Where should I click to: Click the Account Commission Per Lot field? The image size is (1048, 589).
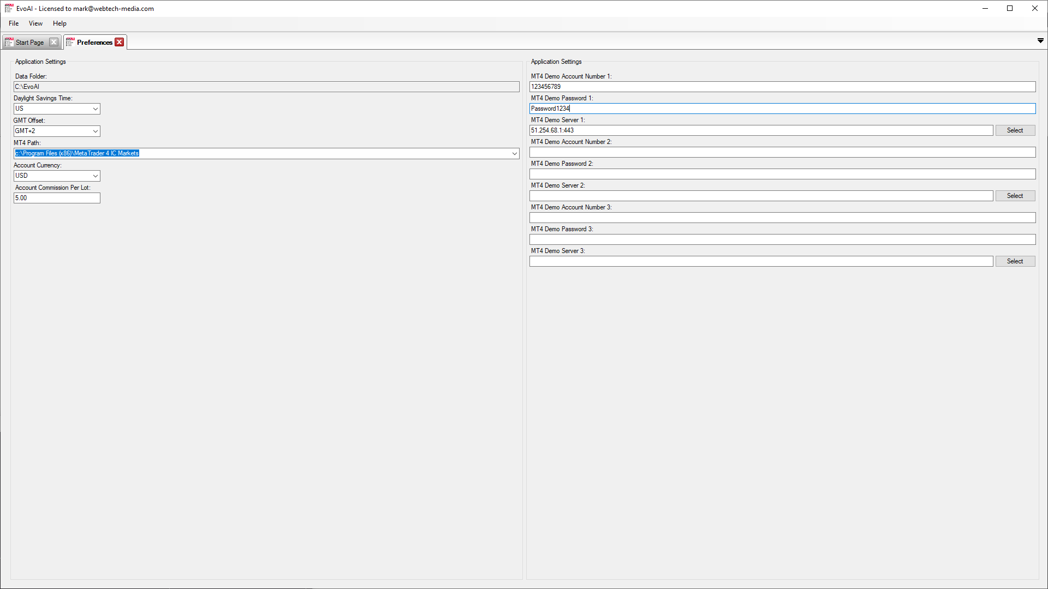tap(57, 198)
